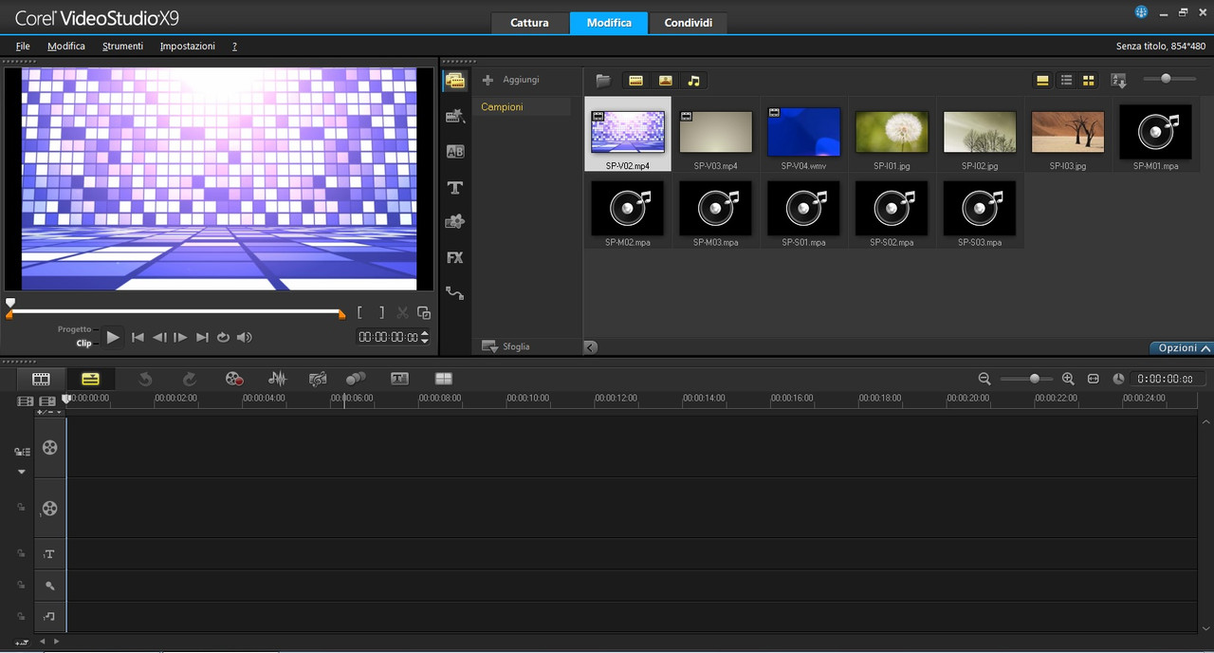The height and width of the screenshot is (653, 1214).
Task: Open the Sfoglia browse dropdown
Action: pos(506,346)
